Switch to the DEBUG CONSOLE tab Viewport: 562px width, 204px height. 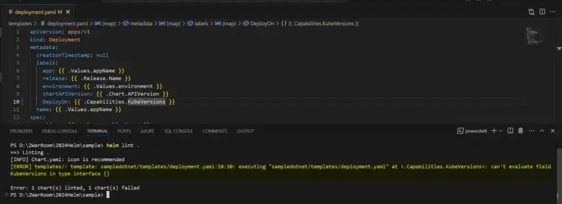point(59,131)
